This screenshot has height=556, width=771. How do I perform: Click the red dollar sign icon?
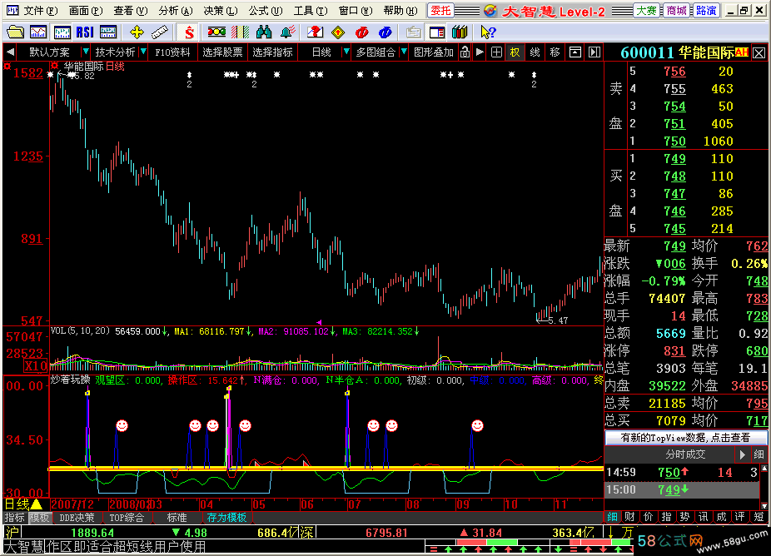(189, 32)
